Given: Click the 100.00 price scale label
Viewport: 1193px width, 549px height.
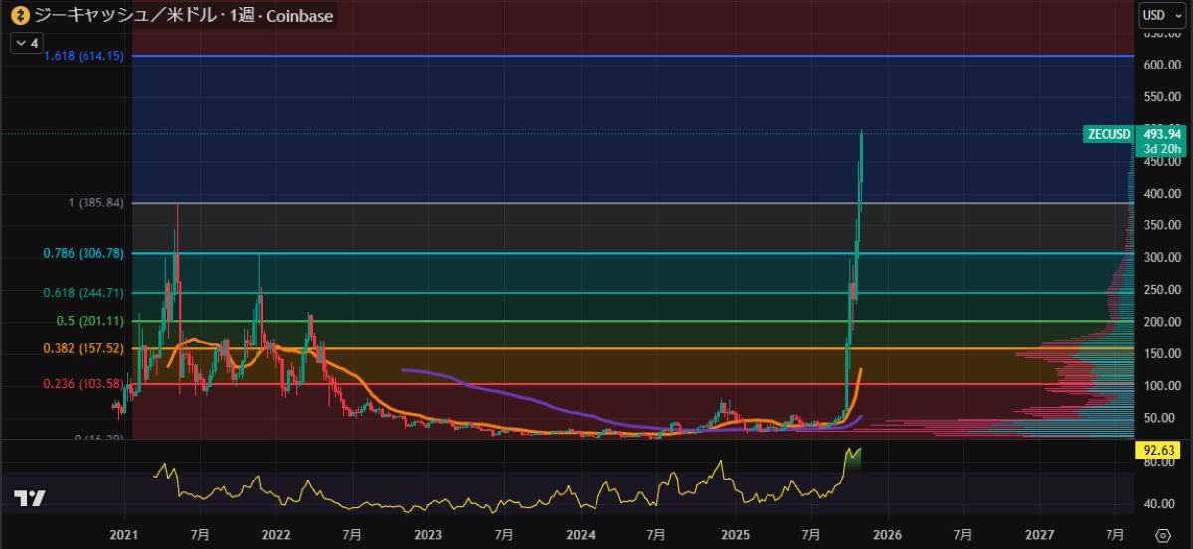Looking at the screenshot, I should [x=1161, y=386].
